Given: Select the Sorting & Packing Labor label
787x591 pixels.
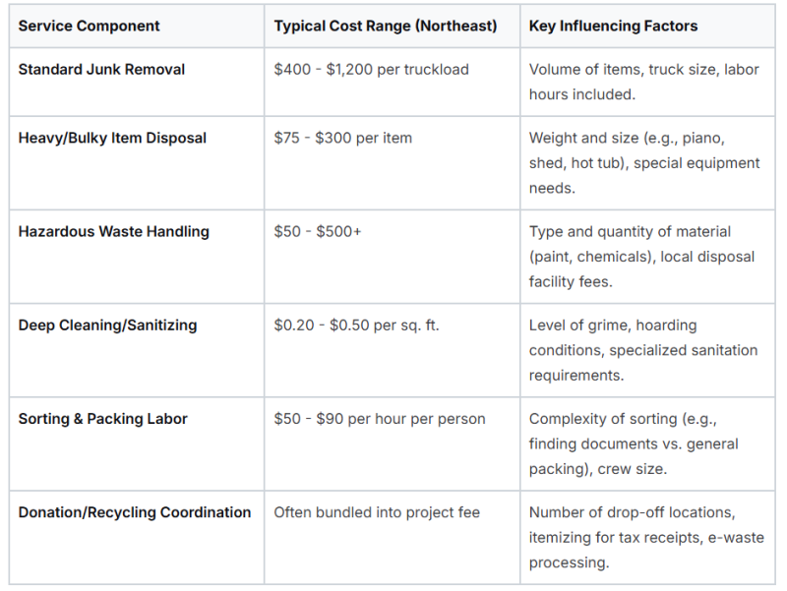Looking at the screenshot, I should 102,419.
